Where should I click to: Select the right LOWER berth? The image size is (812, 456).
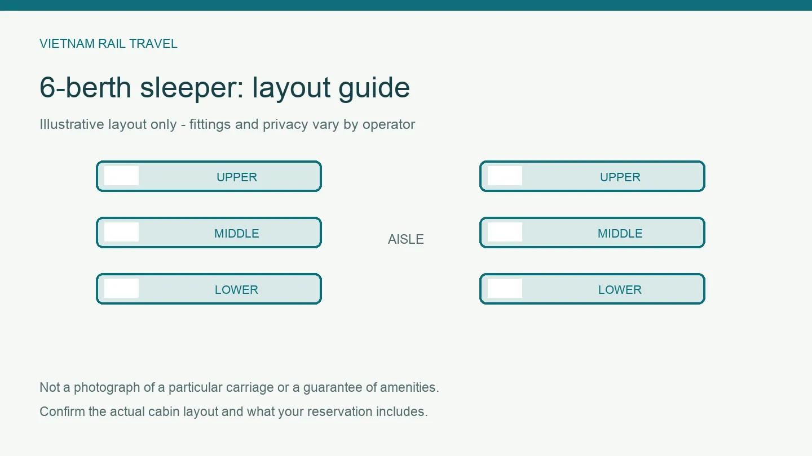pos(592,289)
